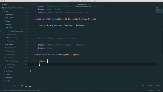Change indentation via Spaces: 4
This screenshot has width=163, height=92.
coord(151,90)
